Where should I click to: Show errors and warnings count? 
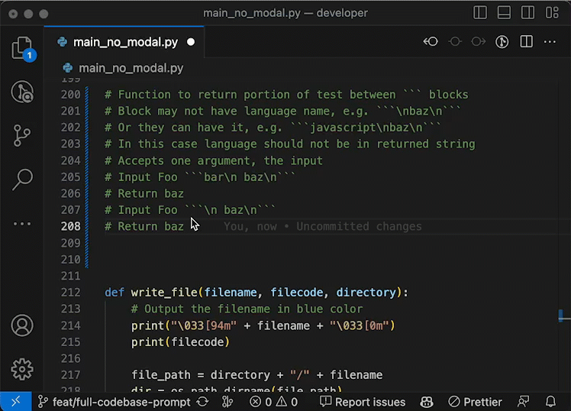[273, 402]
